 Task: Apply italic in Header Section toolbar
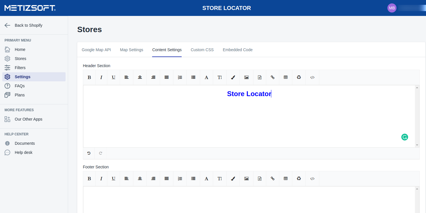click(101, 77)
